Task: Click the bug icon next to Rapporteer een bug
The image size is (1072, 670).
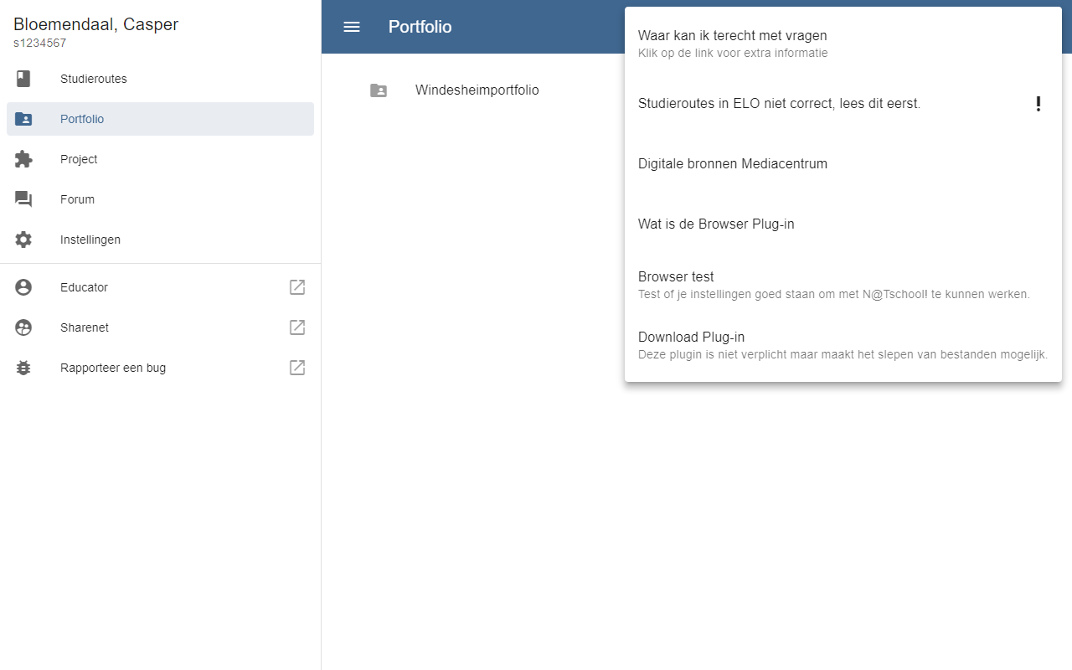Action: coord(23,368)
